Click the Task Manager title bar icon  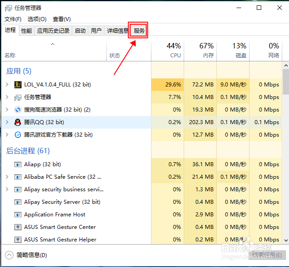9,8
